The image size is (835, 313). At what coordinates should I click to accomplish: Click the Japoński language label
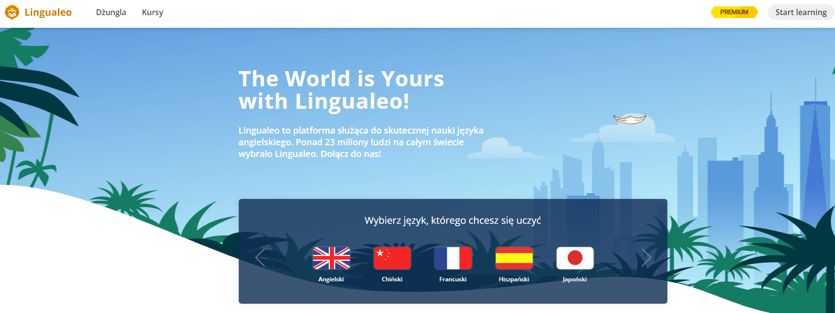(575, 279)
